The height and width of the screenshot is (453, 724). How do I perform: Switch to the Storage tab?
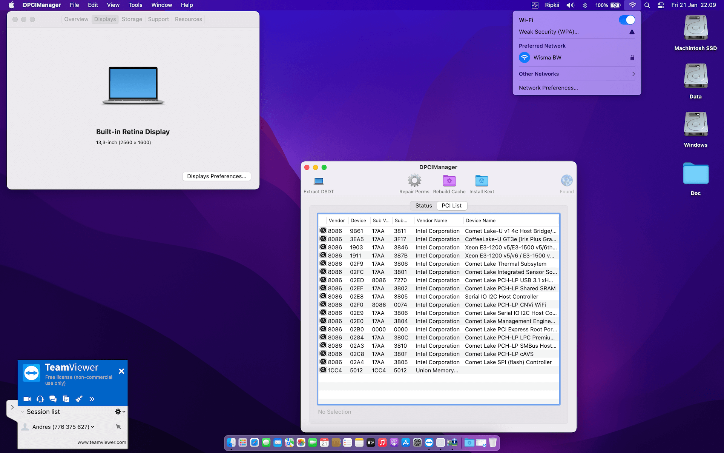132,19
